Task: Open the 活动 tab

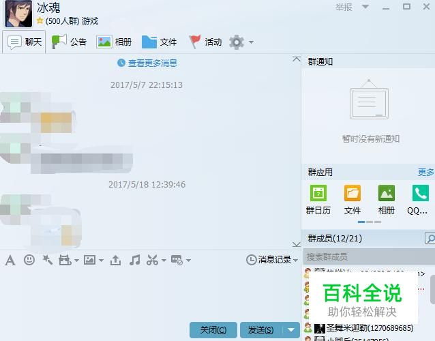Action: pyautogui.click(x=205, y=42)
